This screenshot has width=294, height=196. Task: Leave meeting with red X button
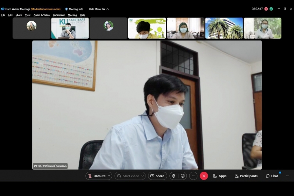(x=204, y=176)
